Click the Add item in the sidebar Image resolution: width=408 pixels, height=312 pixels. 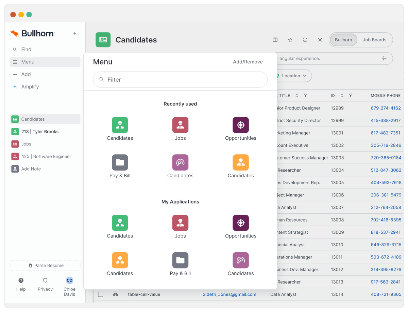[x=45, y=74]
